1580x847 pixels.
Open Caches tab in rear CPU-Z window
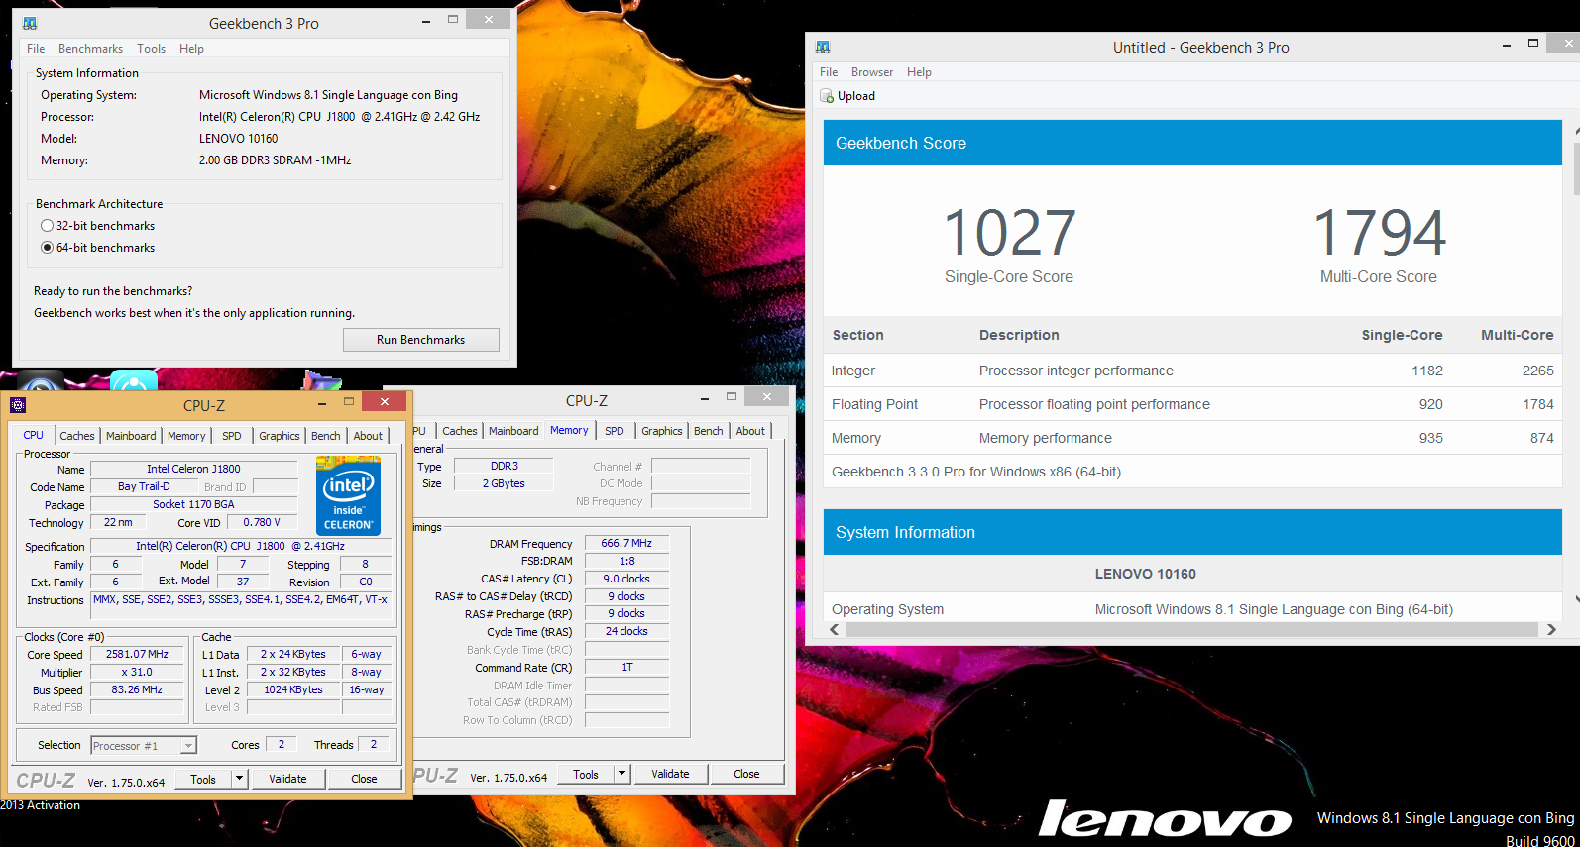click(460, 431)
